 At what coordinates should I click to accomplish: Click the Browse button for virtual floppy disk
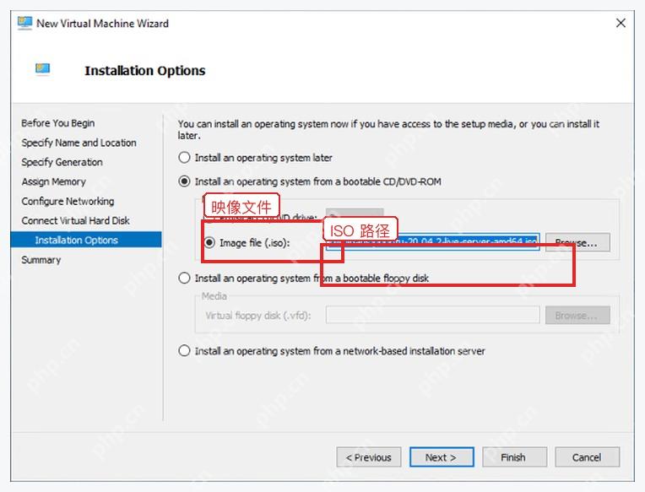click(x=577, y=316)
